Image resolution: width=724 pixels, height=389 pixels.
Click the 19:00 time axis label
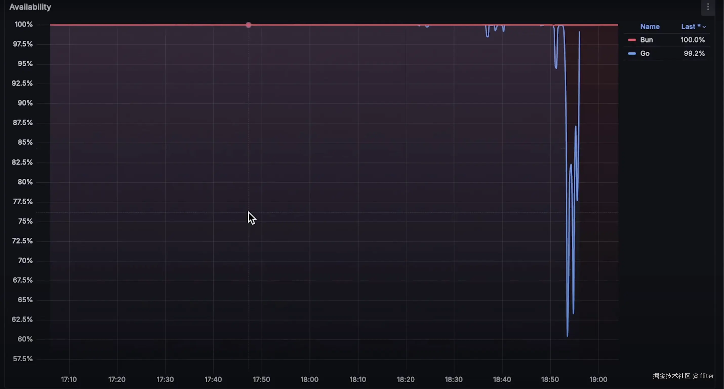pyautogui.click(x=598, y=379)
